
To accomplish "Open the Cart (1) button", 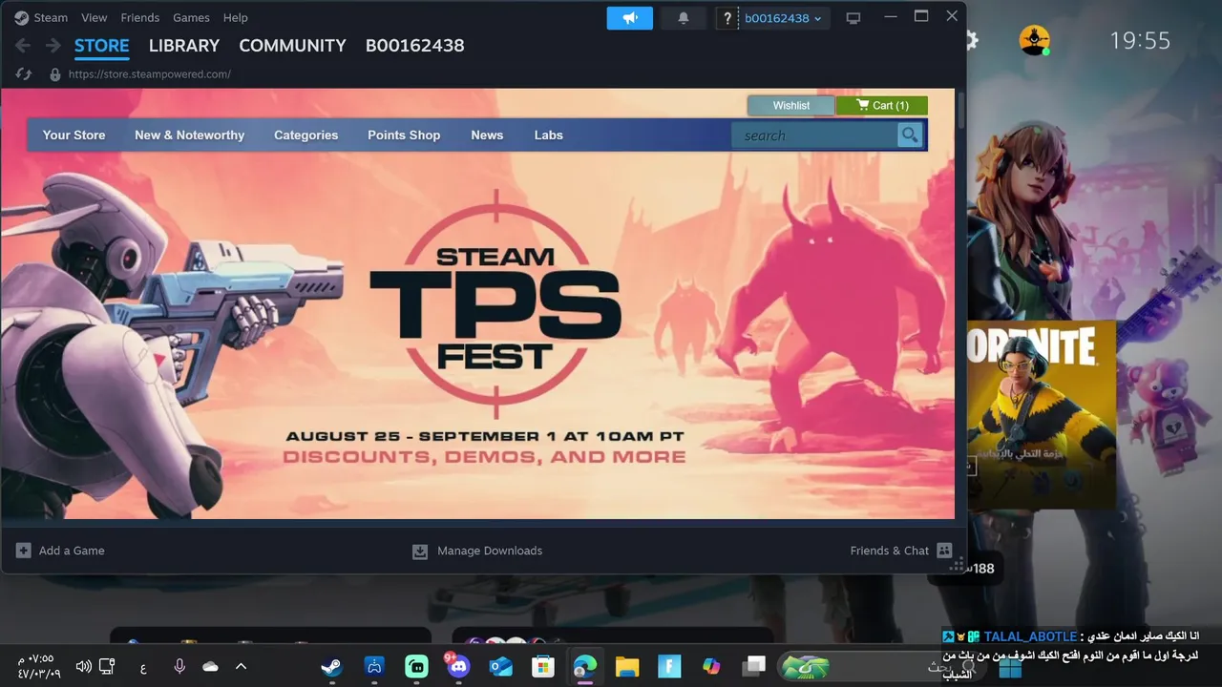I will click(882, 105).
